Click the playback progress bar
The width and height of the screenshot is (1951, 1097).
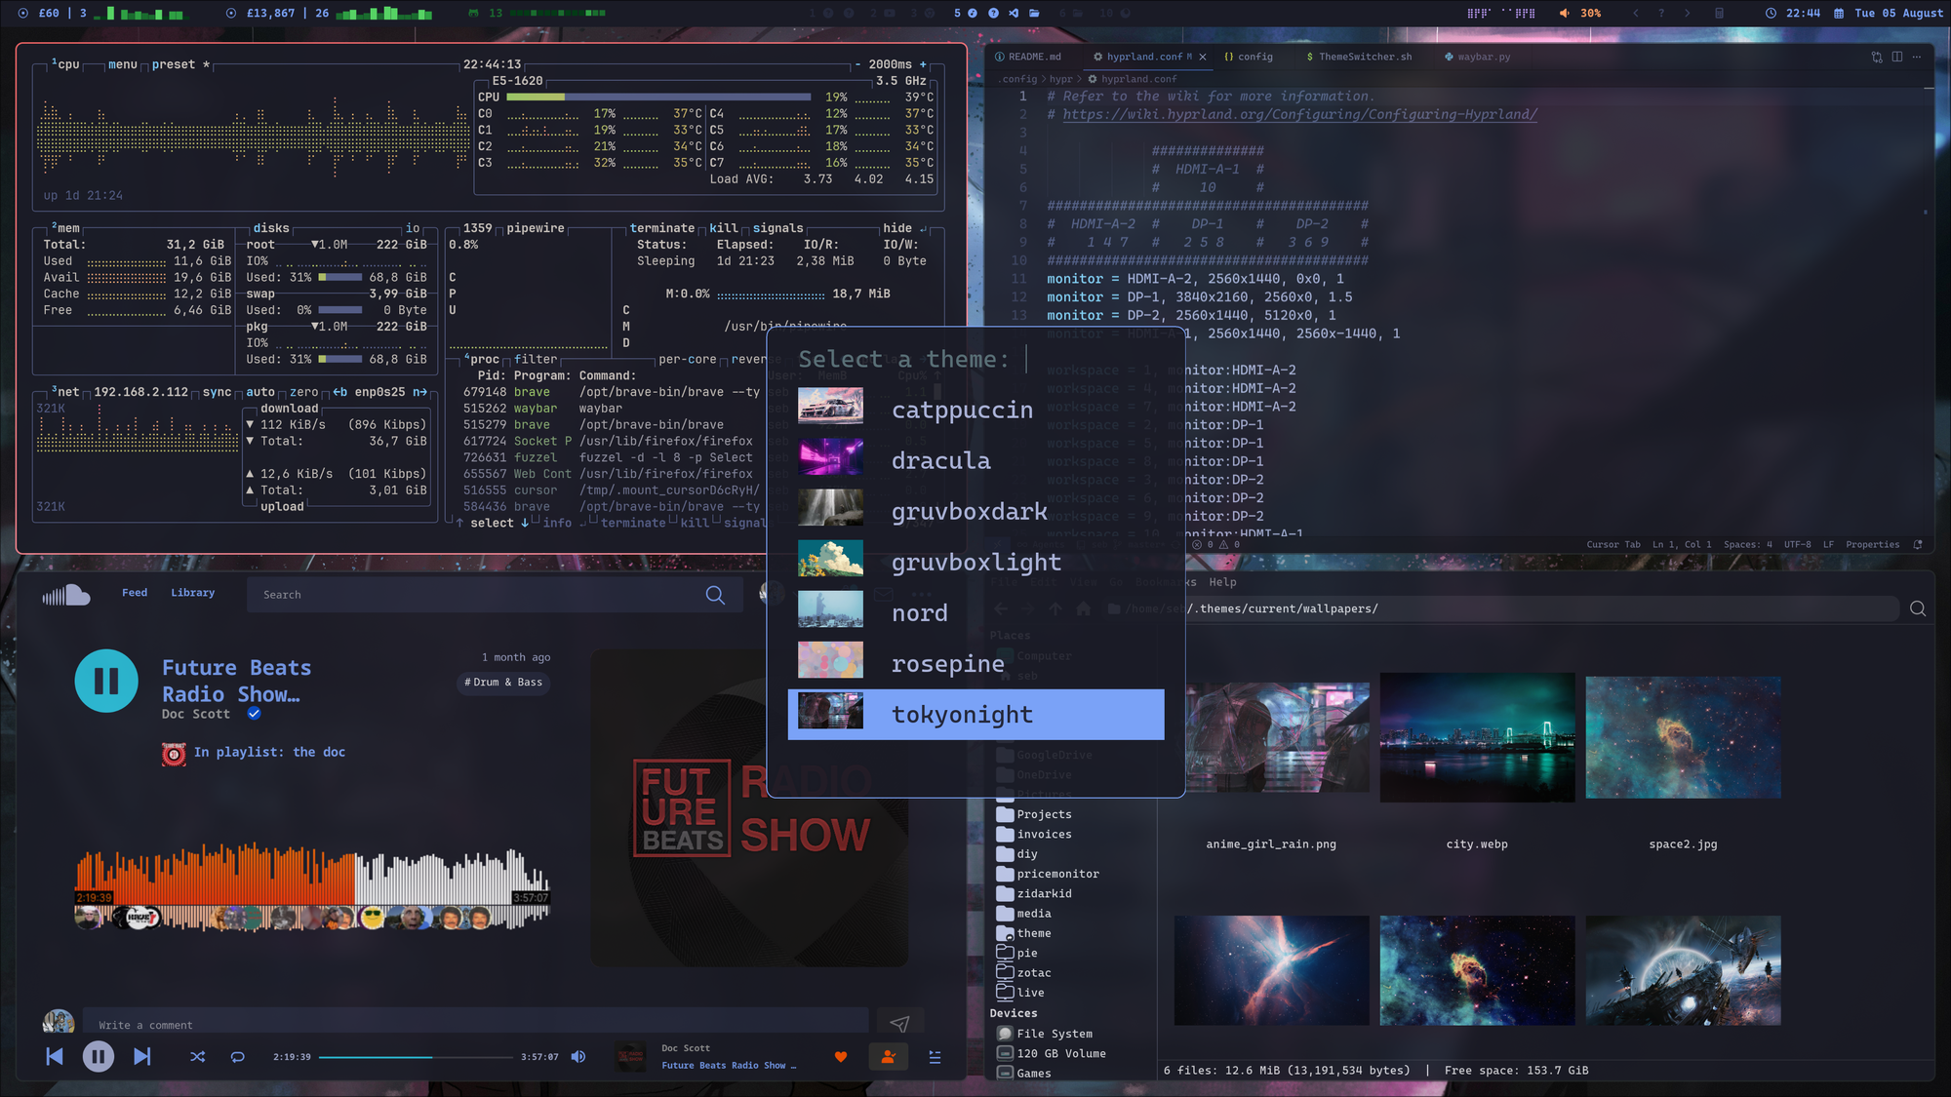coord(416,1056)
